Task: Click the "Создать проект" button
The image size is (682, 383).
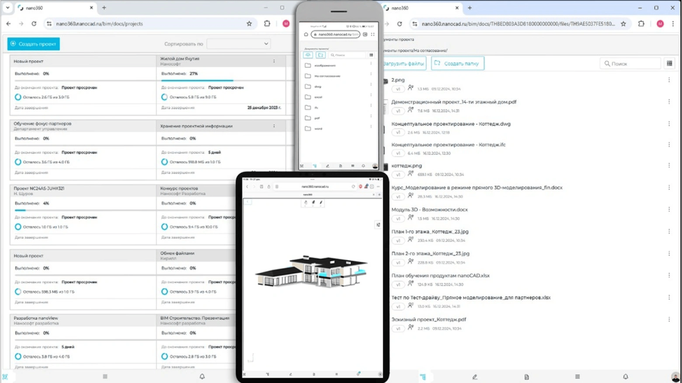Action: pyautogui.click(x=34, y=44)
